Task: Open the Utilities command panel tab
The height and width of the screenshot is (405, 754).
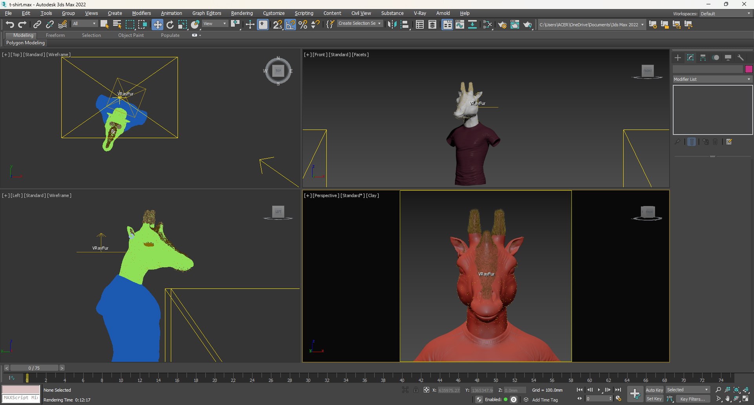Action: click(741, 58)
